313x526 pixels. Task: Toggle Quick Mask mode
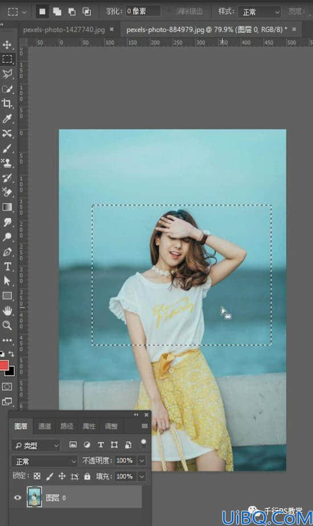coord(7,386)
